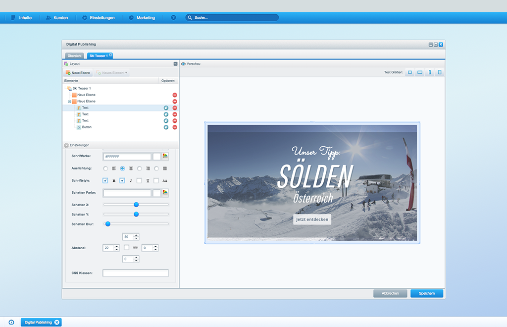The image size is (507, 327).
Task: Delete the first Neue Ebene layer
Action: click(175, 95)
